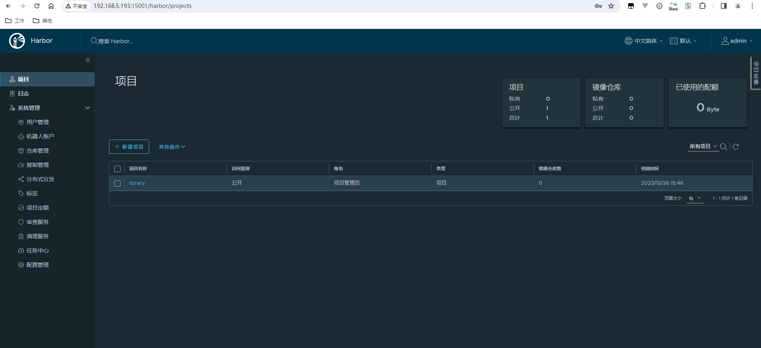The width and height of the screenshot is (761, 348).
Task: Sort by 项目名称 column header
Action: coord(138,168)
